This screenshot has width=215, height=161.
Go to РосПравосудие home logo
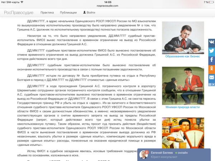[18, 13]
